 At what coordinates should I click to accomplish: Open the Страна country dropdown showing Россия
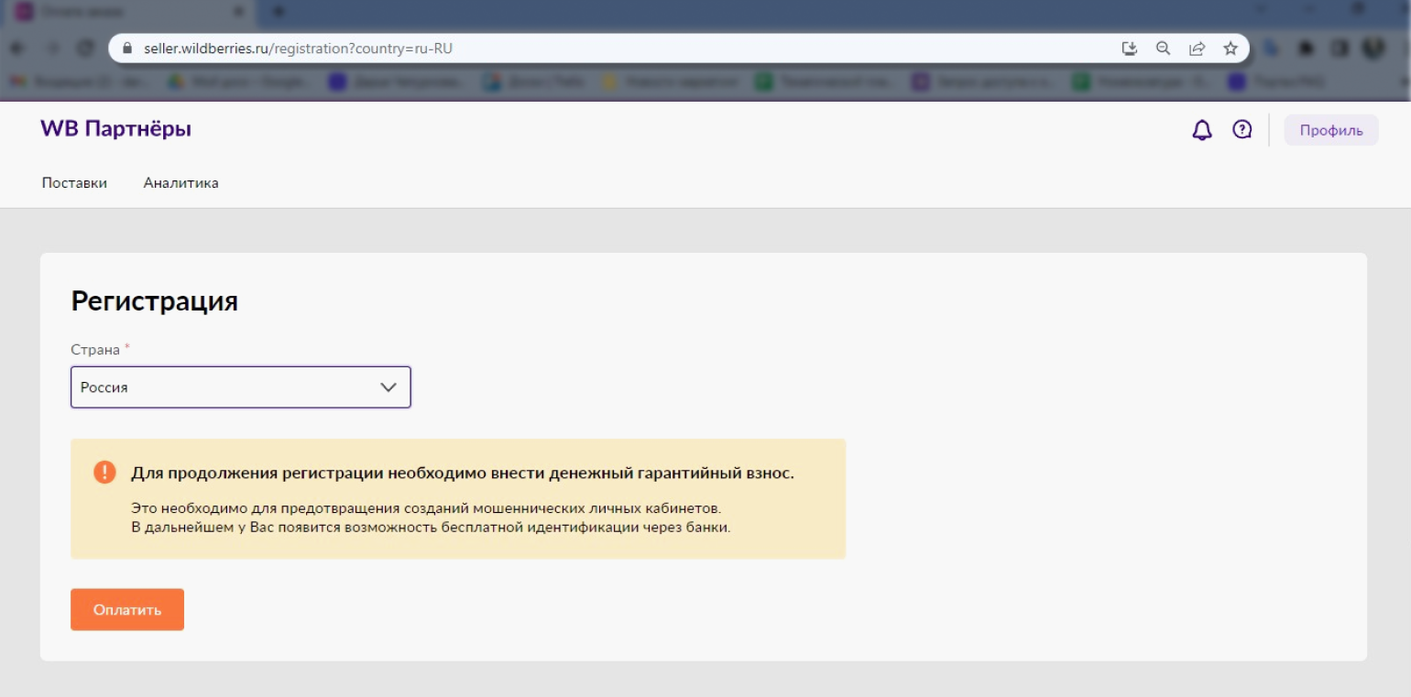coord(241,387)
